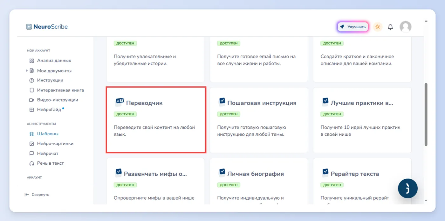Toggle the sun light-theme icon
This screenshot has width=445, height=221.
click(x=378, y=27)
